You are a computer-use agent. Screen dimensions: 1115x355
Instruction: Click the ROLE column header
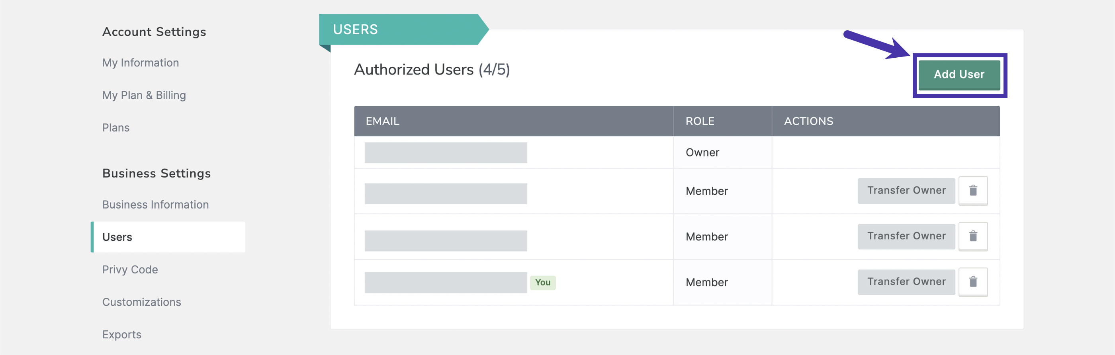(x=700, y=121)
